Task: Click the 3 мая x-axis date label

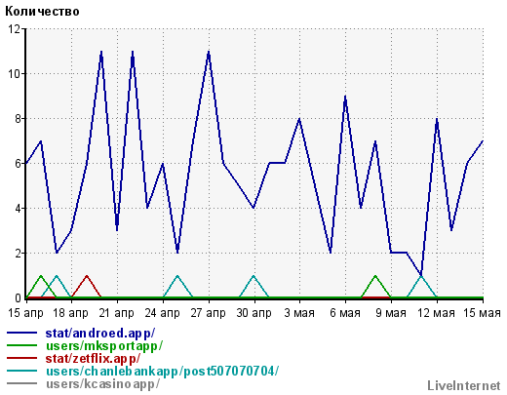Action: pos(299,313)
